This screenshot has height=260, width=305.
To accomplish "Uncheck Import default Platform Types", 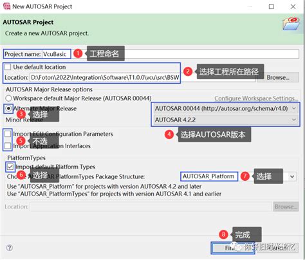I will point(10,167).
